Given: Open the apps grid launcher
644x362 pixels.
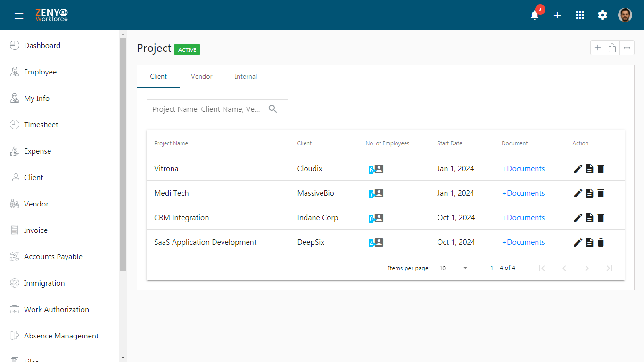Looking at the screenshot, I should pyautogui.click(x=580, y=15).
